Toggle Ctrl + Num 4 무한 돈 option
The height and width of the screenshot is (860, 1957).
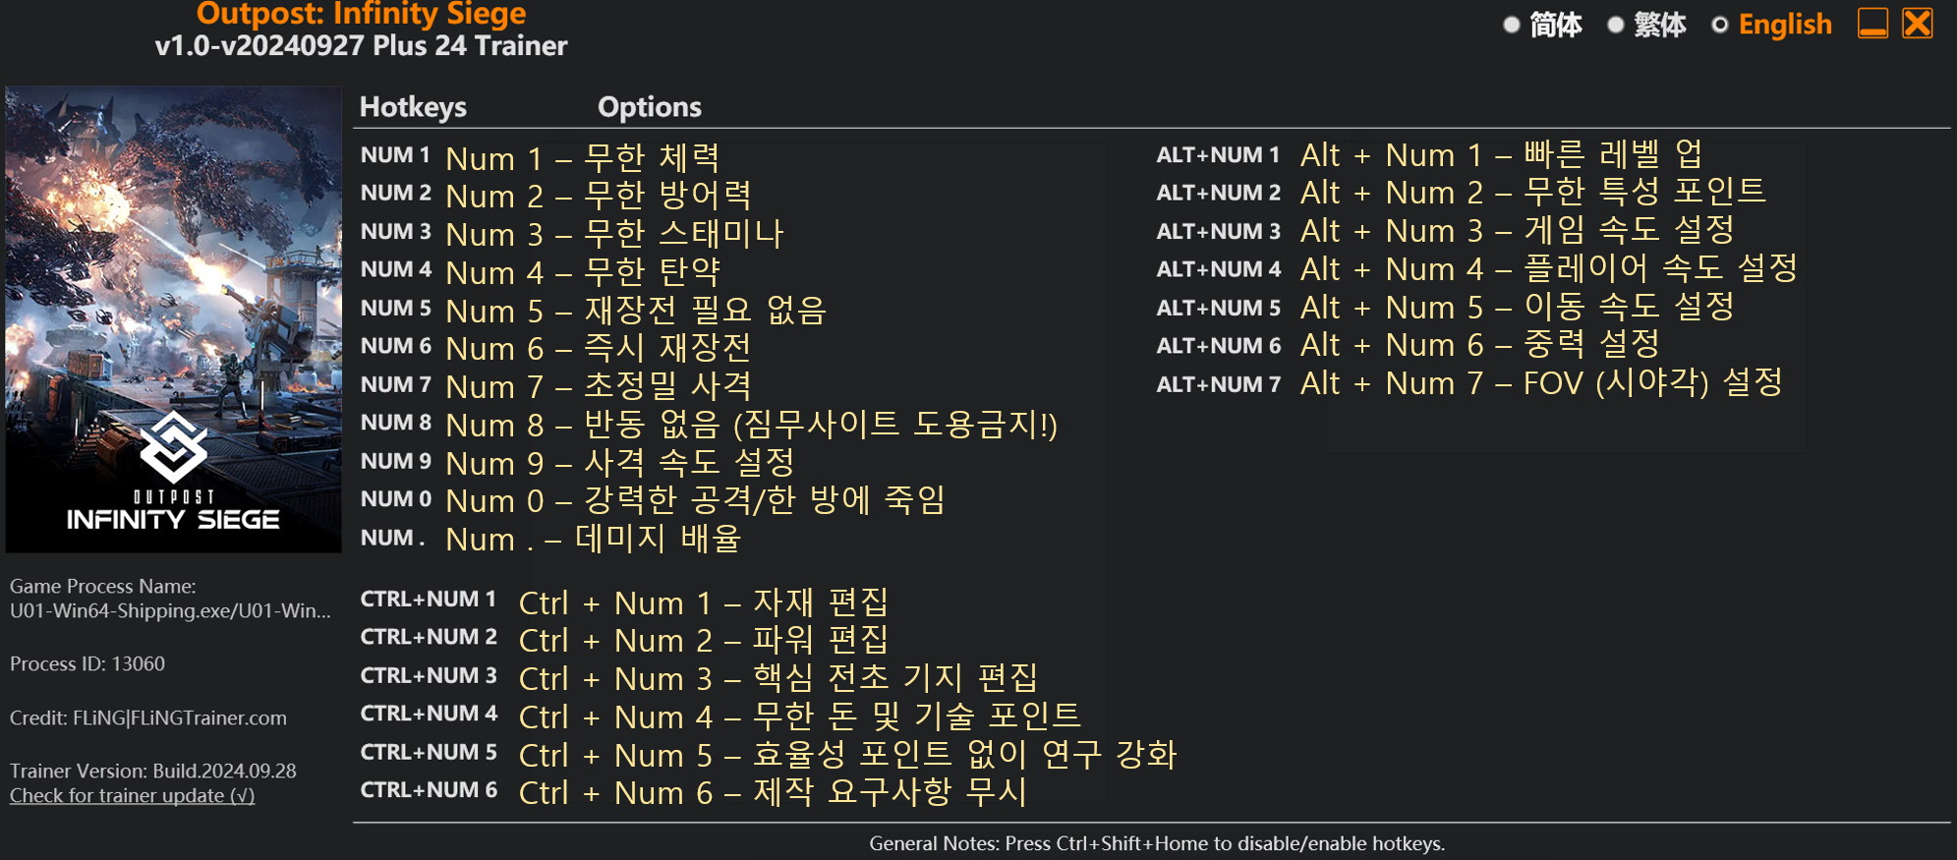800,717
